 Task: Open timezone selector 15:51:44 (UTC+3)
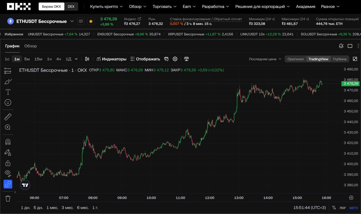click(x=309, y=208)
